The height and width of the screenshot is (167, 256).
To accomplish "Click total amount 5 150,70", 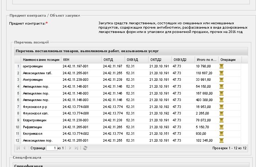I will (203, 127).
